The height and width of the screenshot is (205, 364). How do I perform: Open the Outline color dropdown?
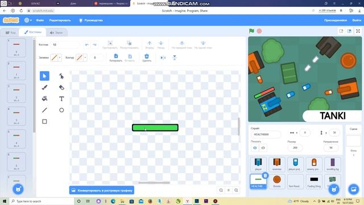[85, 58]
